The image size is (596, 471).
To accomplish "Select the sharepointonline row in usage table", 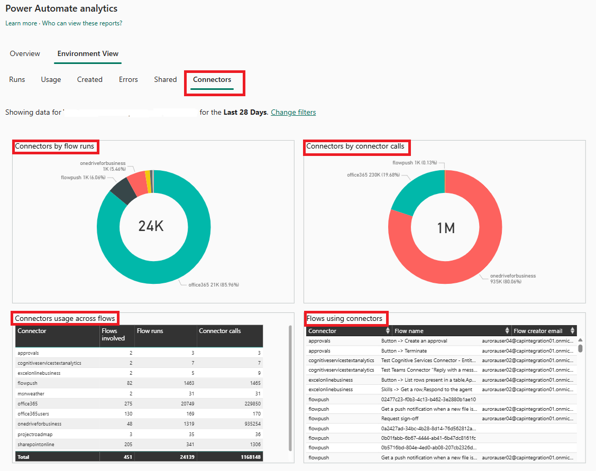I will (x=139, y=445).
